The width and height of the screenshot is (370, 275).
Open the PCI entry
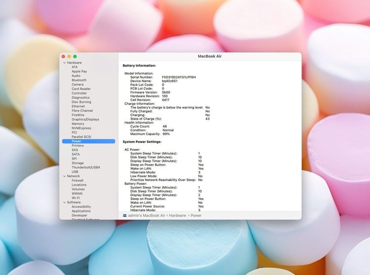[x=74, y=133]
